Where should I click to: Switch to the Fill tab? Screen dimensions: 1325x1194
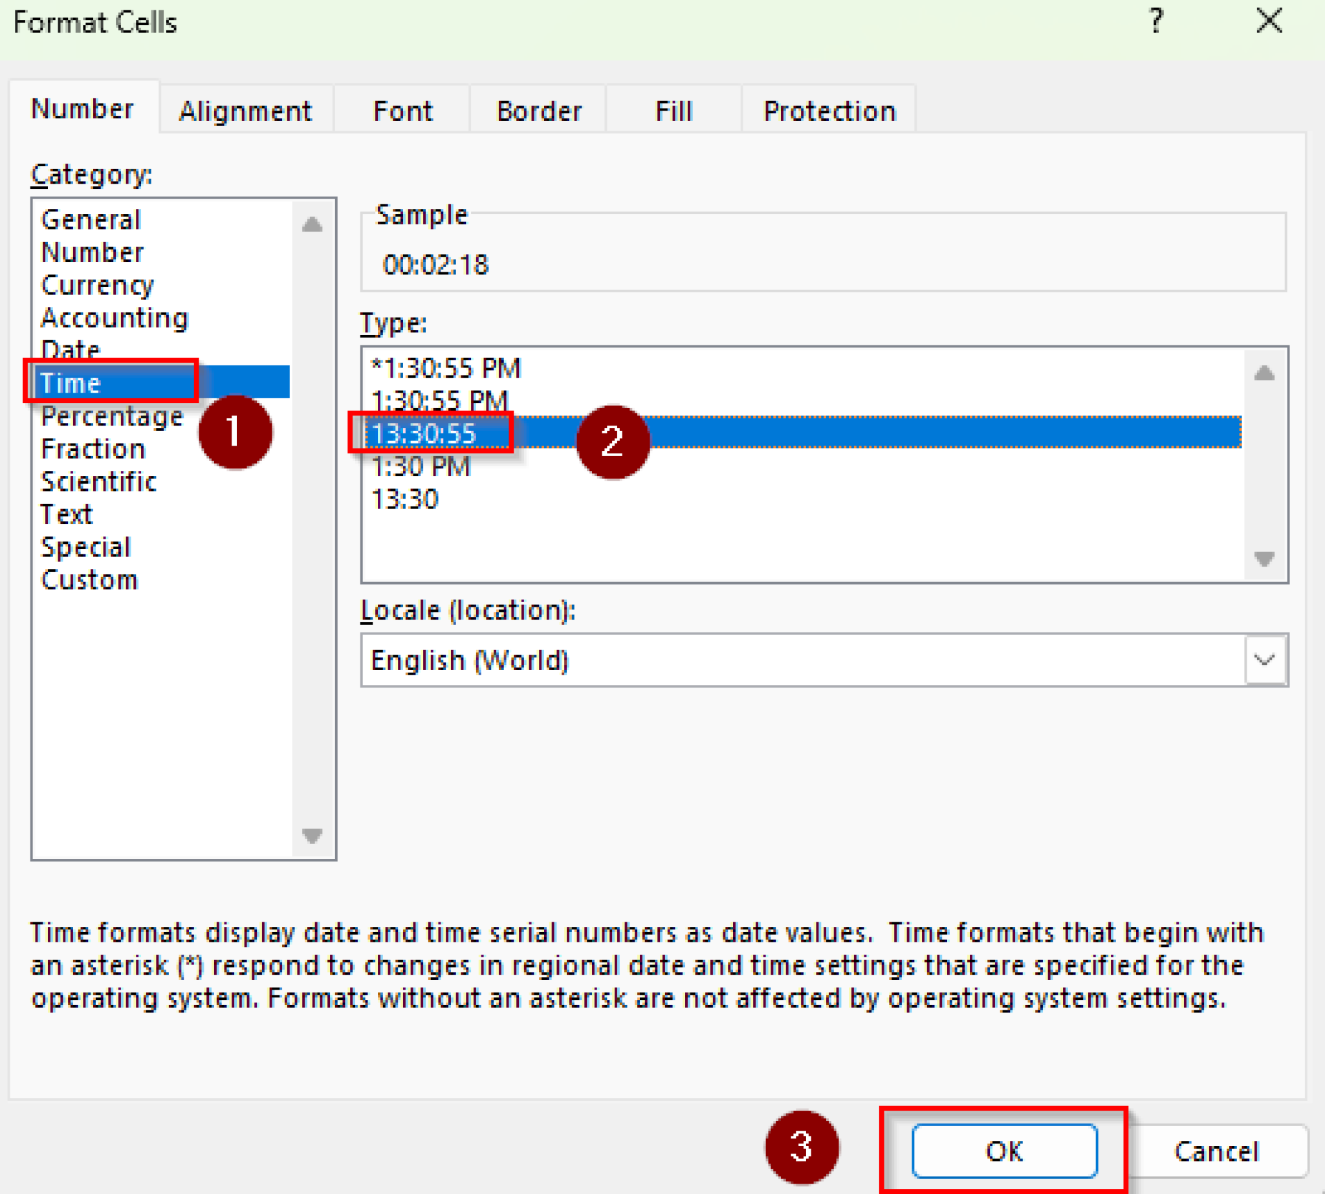click(673, 109)
